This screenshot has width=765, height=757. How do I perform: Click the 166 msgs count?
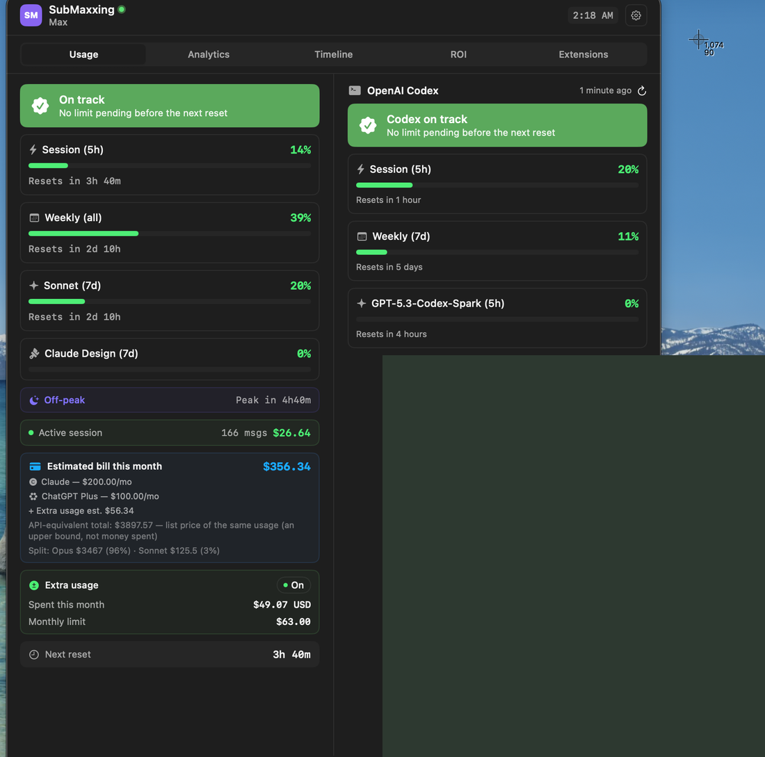(x=244, y=433)
